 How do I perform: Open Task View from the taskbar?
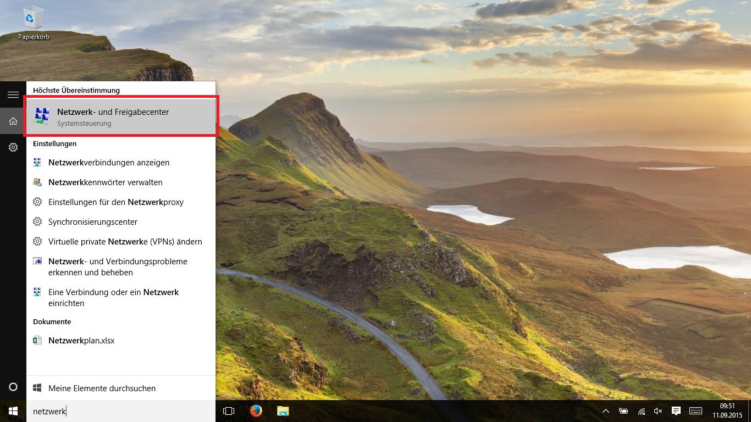229,411
